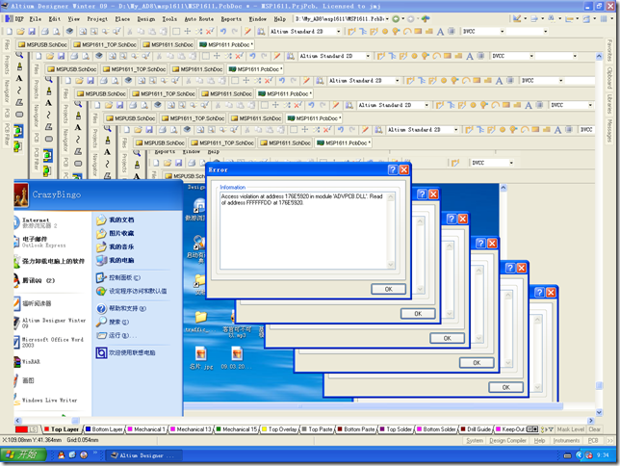Click Print icon in outermost main toolbar
The height and width of the screenshot is (466, 620).
(x=45, y=31)
